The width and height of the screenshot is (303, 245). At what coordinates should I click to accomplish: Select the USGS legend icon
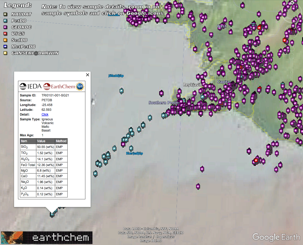click(5, 33)
